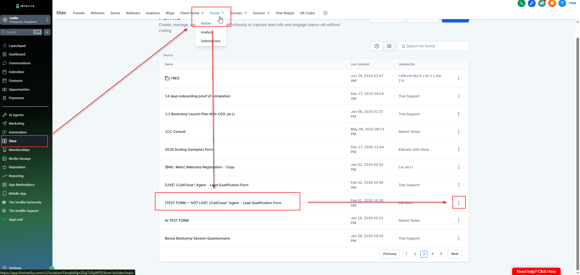Open options for Bonus Bootcamp Session Questionnaire
The width and height of the screenshot is (580, 275).
coord(459,238)
